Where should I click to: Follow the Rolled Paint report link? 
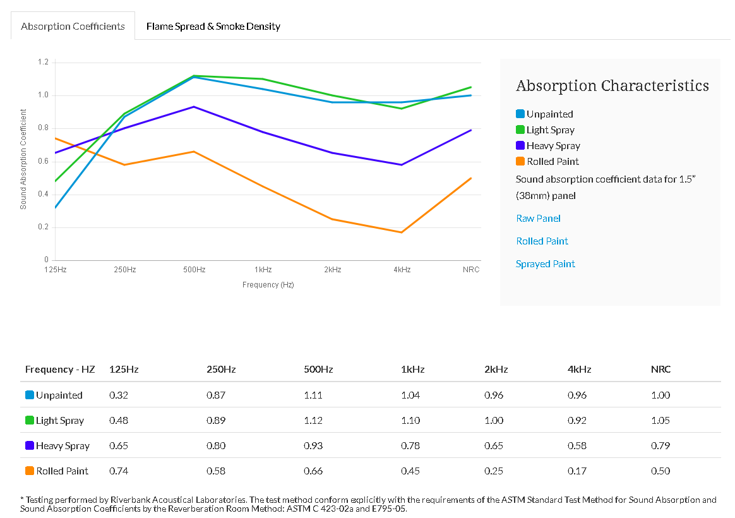pyautogui.click(x=542, y=241)
